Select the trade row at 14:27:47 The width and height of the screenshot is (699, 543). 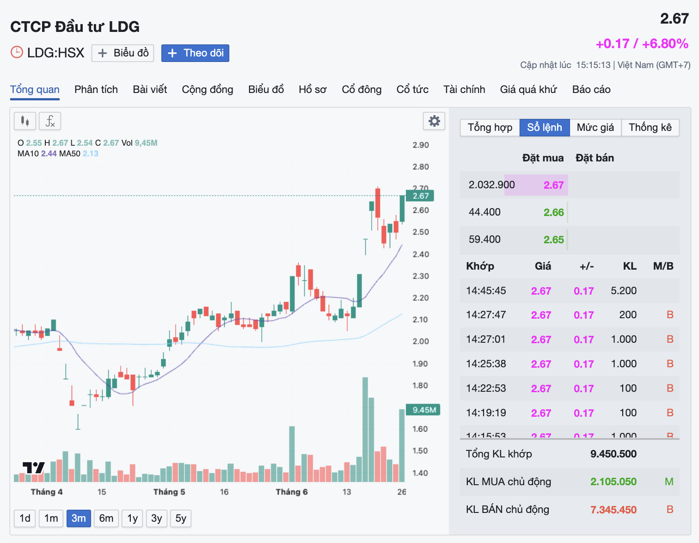570,315
